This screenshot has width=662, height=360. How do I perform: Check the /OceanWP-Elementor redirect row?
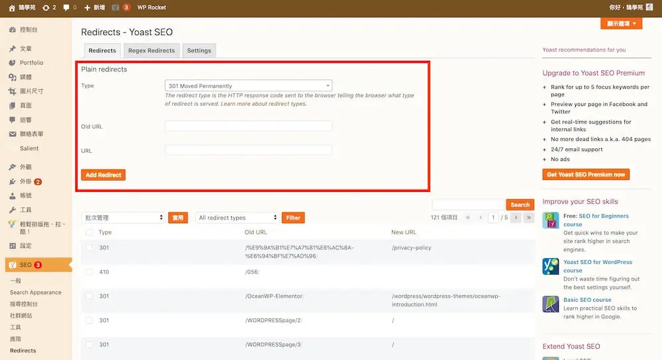[x=89, y=296]
